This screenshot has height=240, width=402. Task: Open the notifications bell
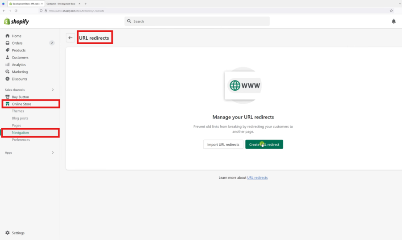(x=394, y=21)
